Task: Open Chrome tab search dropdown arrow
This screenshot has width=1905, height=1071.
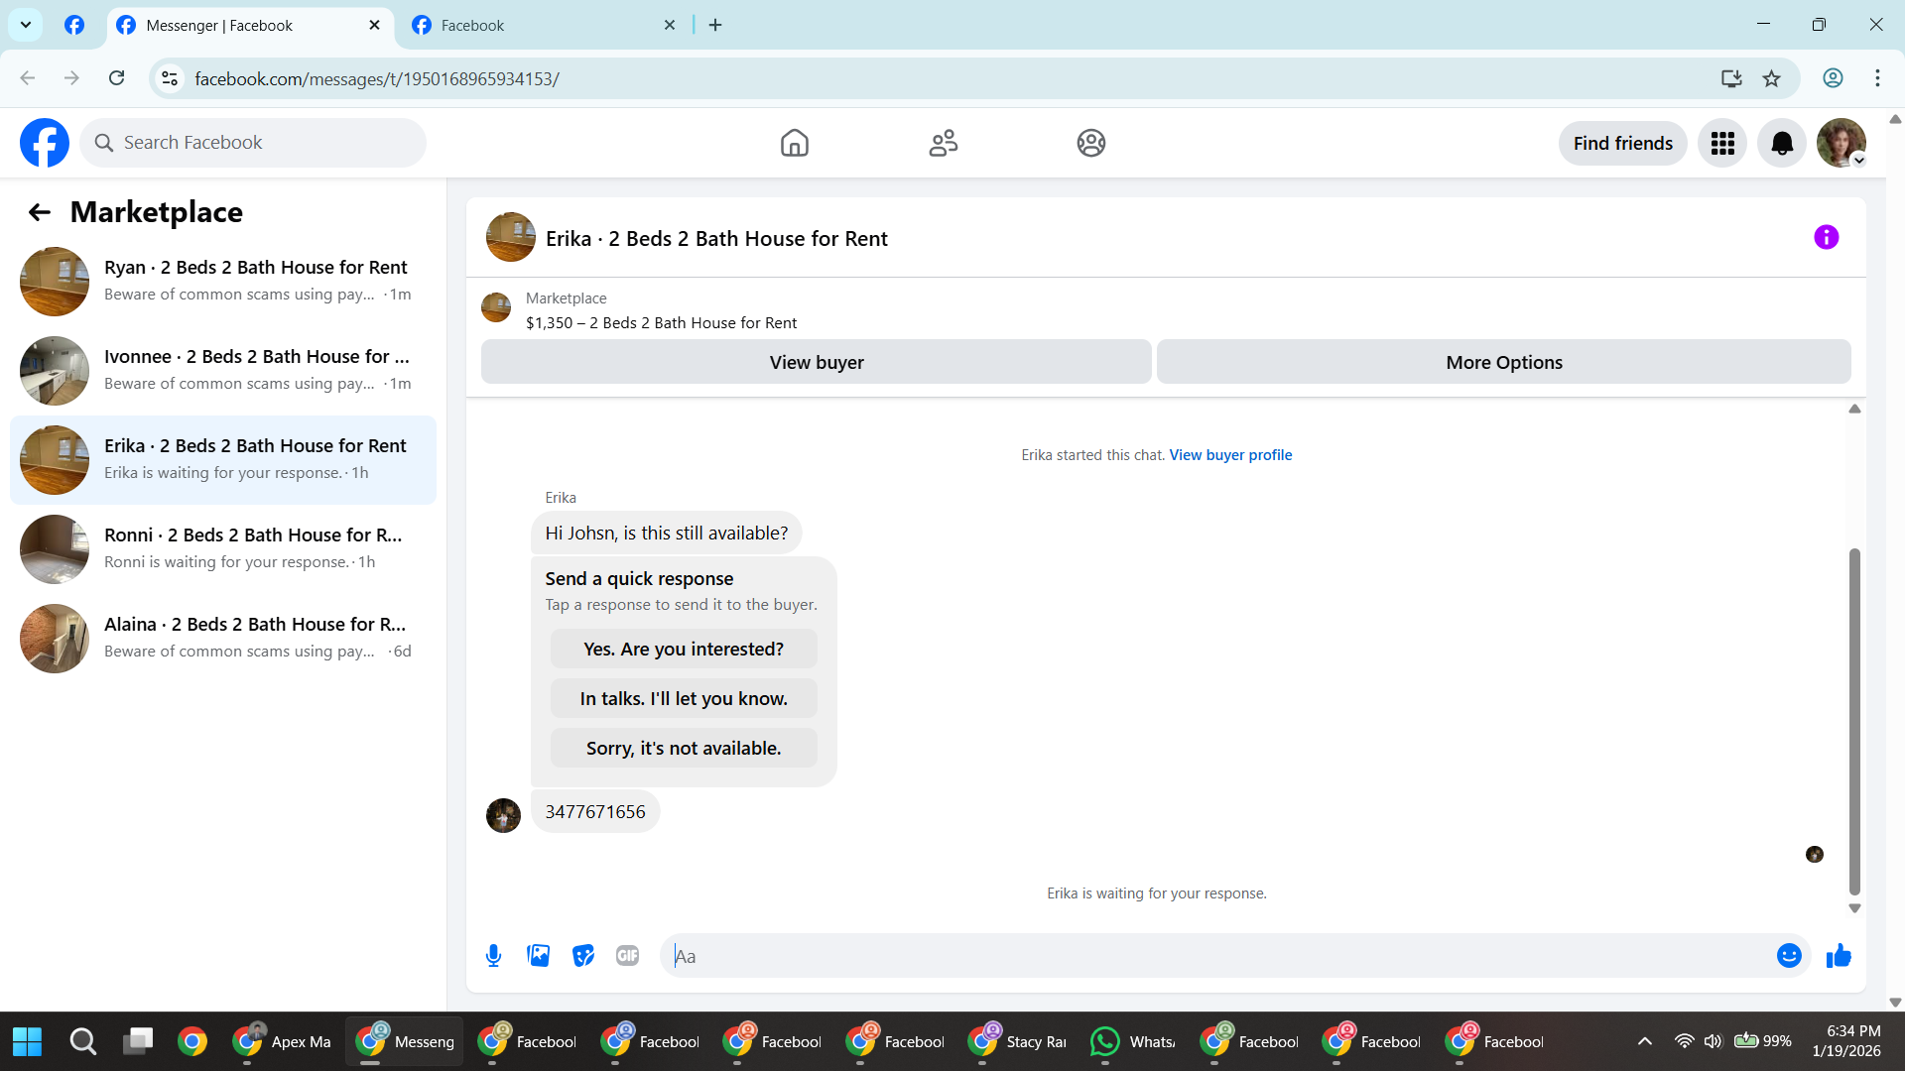Action: coord(26,25)
